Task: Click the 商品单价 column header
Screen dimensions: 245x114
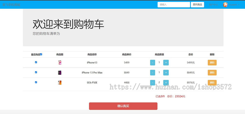Action: pyautogui.click(x=127, y=55)
